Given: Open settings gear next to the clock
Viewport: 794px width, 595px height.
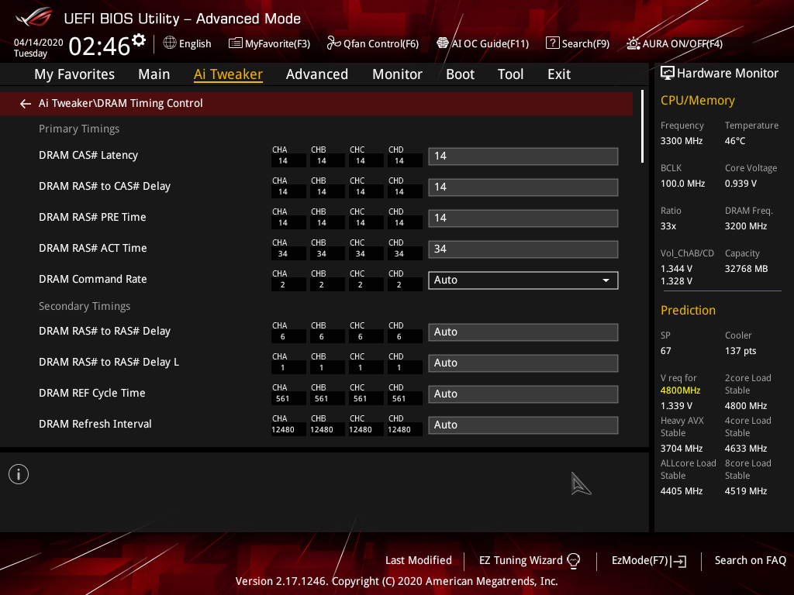Looking at the screenshot, I should pos(139,40).
